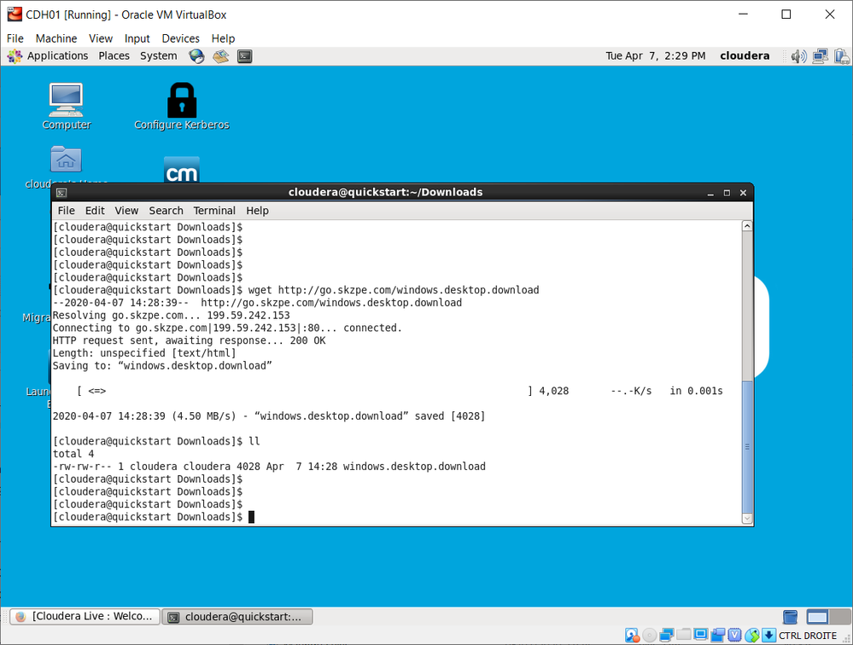Click the 'Length: unspecified [text/html]' line
Image resolution: width=853 pixels, height=645 pixels.
(x=144, y=353)
